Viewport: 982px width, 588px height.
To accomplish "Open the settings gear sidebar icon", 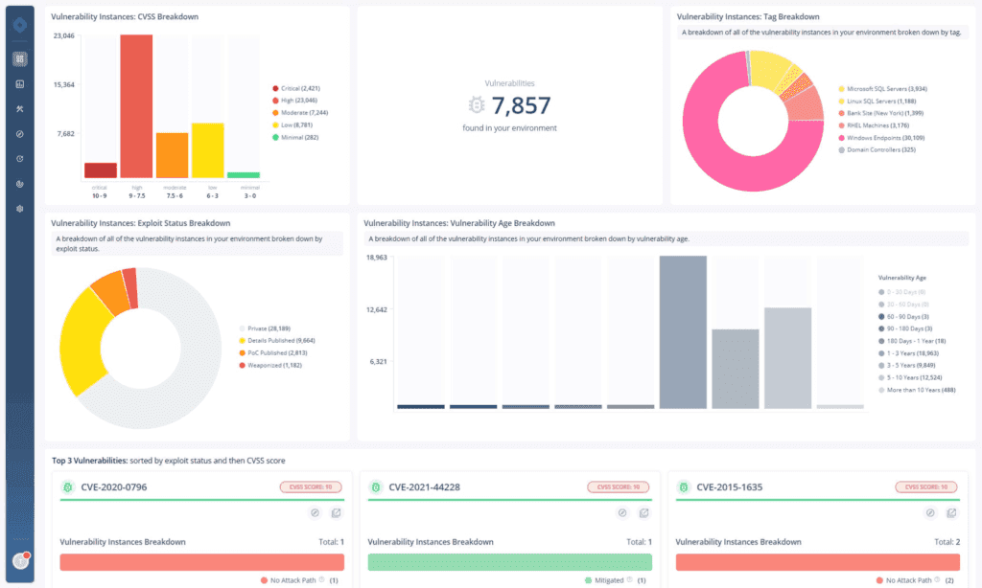I will point(20,209).
